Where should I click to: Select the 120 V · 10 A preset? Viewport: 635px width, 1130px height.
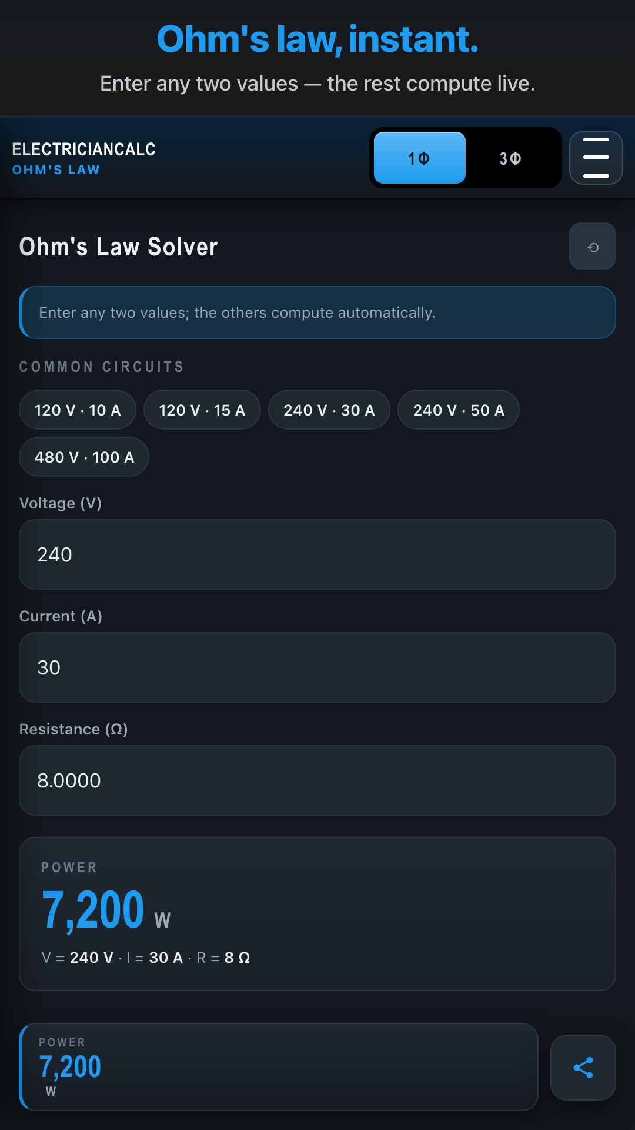pyautogui.click(x=78, y=410)
